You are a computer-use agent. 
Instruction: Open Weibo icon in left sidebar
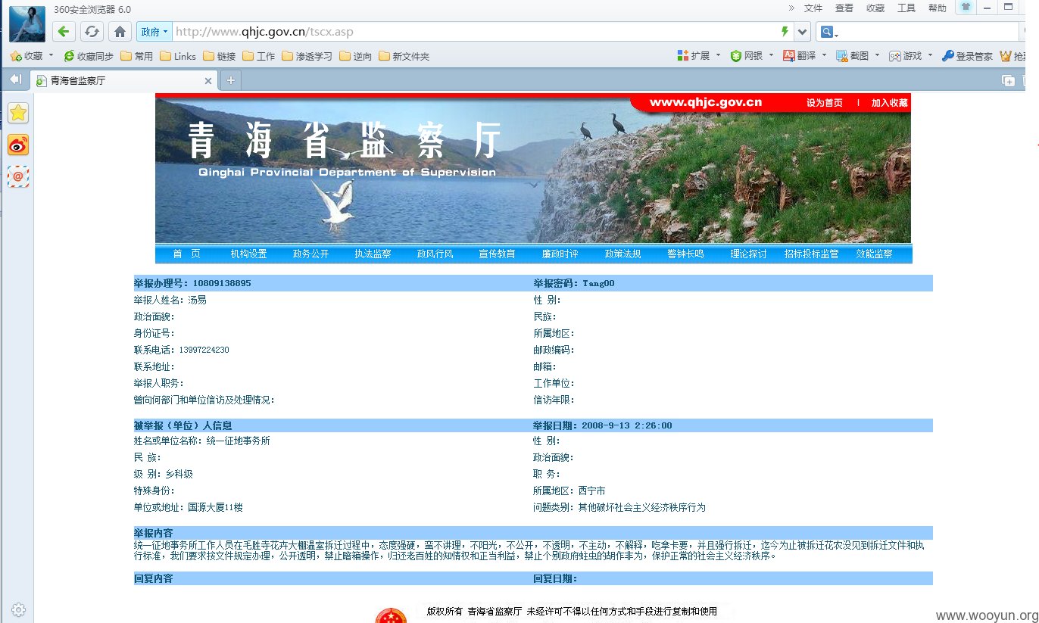[18, 145]
